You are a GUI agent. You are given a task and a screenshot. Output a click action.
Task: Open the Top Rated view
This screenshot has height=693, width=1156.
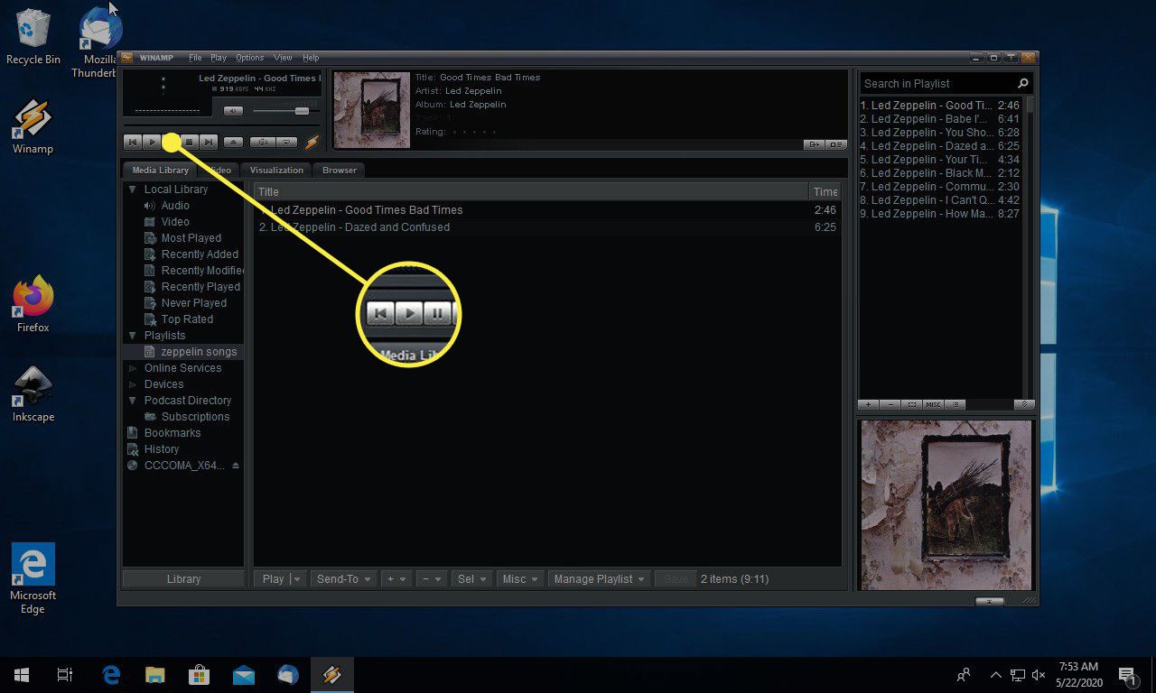pos(187,319)
